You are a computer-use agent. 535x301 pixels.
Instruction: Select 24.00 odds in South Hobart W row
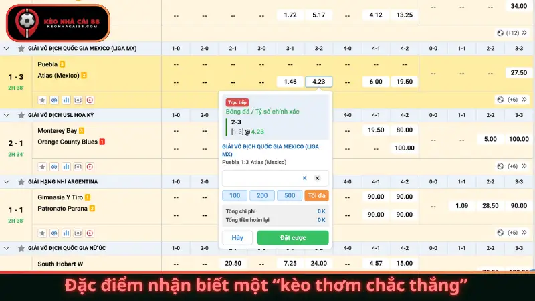(x=319, y=263)
